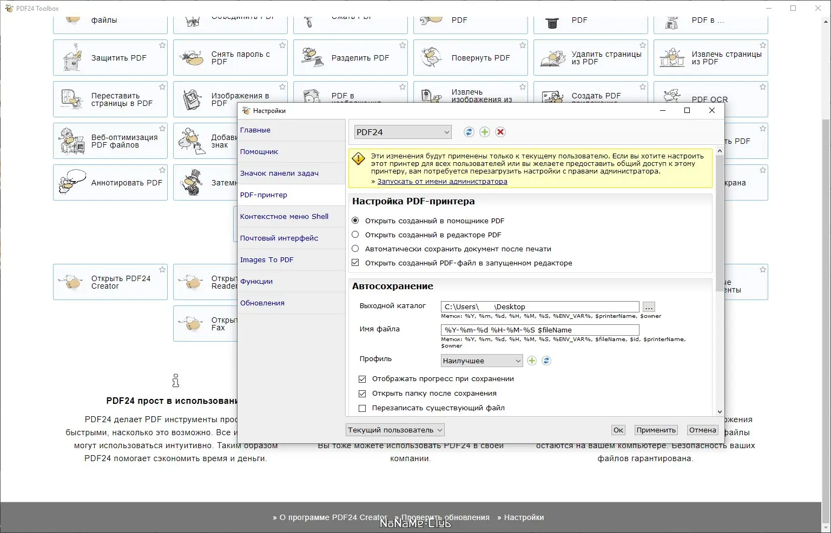
Task: Open the Images To PDF tab
Action: click(292, 260)
